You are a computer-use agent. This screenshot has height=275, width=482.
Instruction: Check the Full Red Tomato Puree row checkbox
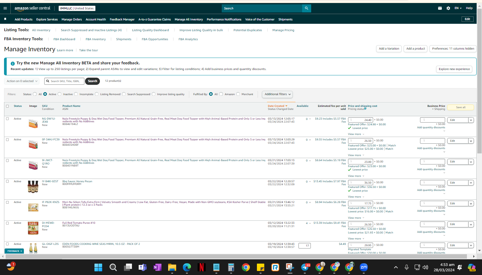7,223
